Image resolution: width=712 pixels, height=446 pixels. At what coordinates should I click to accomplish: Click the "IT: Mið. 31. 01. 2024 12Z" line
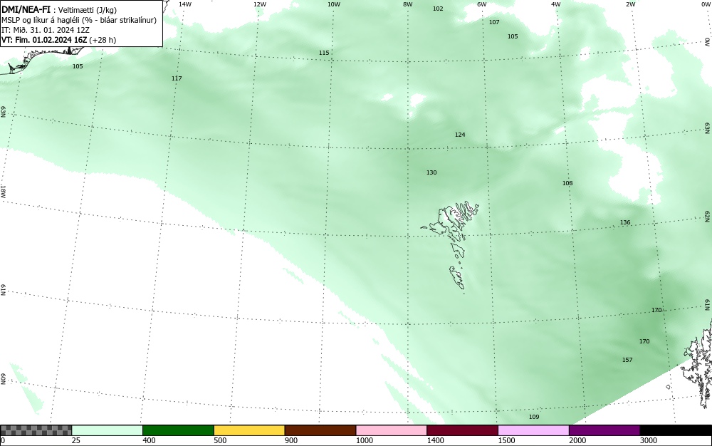pyautogui.click(x=46, y=30)
